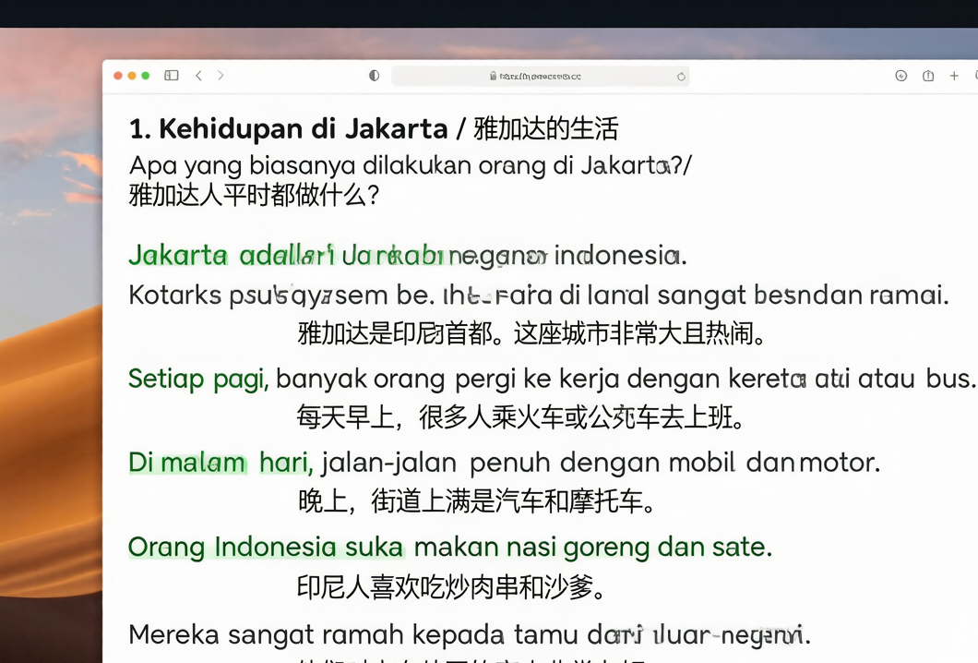Image resolution: width=978 pixels, height=663 pixels.
Task: Add a new tab with the plus icon
Action: 954,76
